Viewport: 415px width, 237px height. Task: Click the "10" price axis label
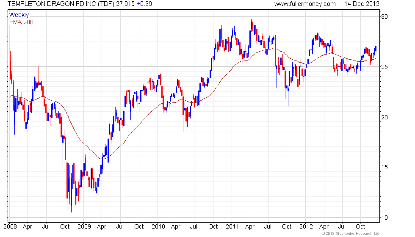click(385, 218)
